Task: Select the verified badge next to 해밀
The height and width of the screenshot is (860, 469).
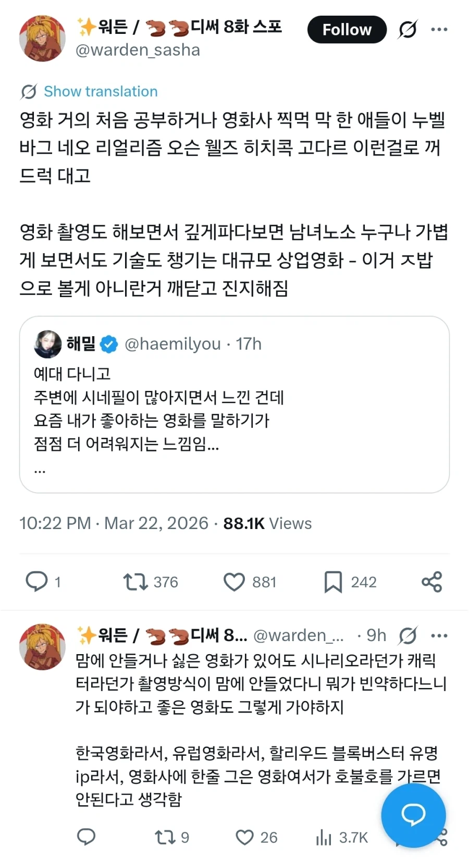Action: (107, 343)
